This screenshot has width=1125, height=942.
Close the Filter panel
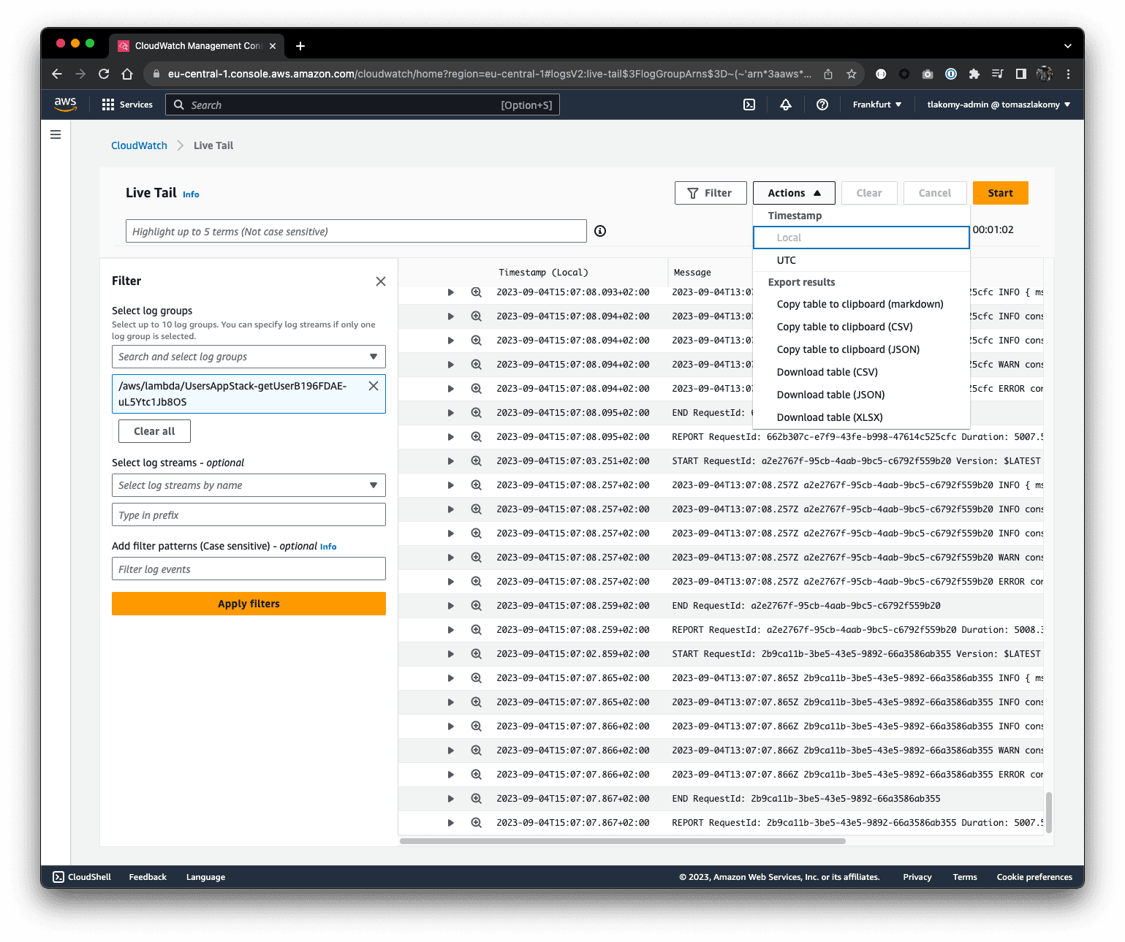pyautogui.click(x=381, y=281)
